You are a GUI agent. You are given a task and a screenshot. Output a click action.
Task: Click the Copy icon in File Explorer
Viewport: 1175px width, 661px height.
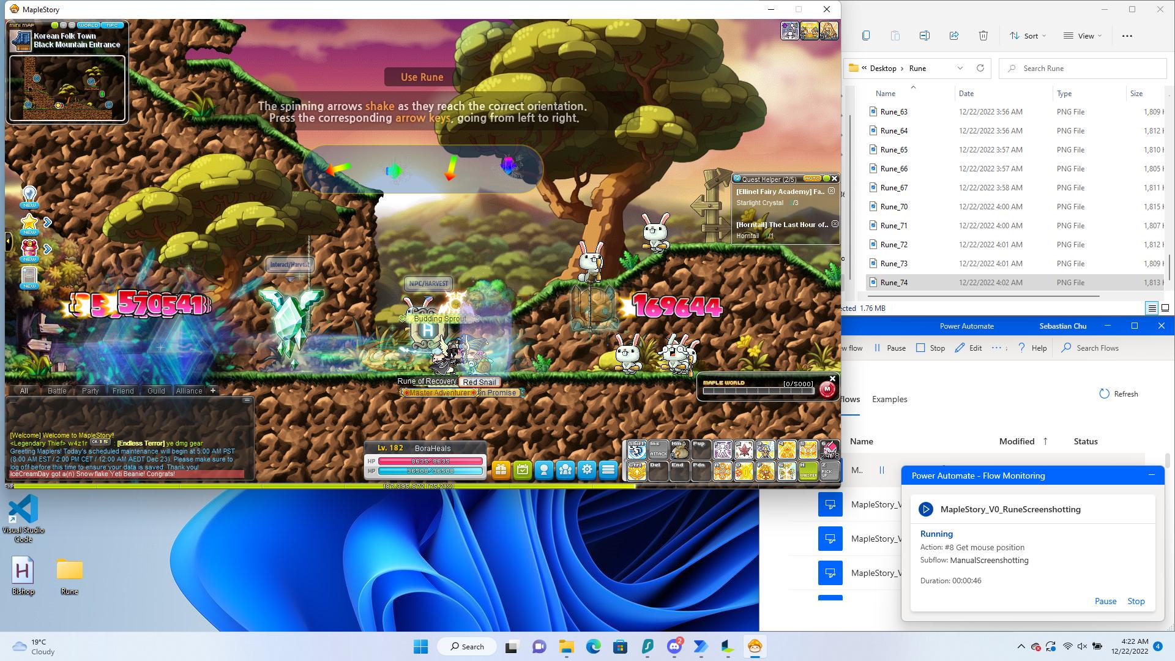coord(865,35)
